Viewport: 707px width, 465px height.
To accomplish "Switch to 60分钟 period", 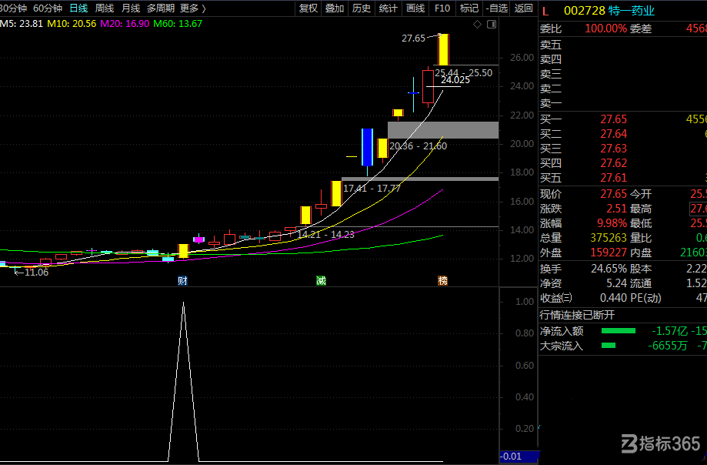I will (48, 8).
